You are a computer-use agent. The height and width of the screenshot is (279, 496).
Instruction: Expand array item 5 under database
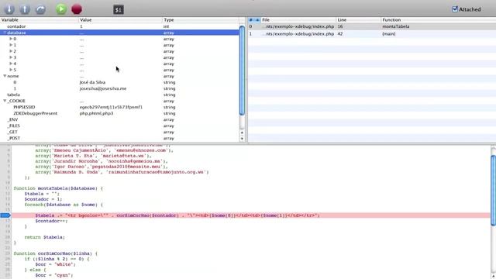click(x=11, y=70)
